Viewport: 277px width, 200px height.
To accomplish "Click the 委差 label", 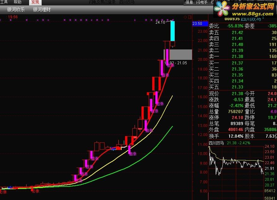I will 250,26.
